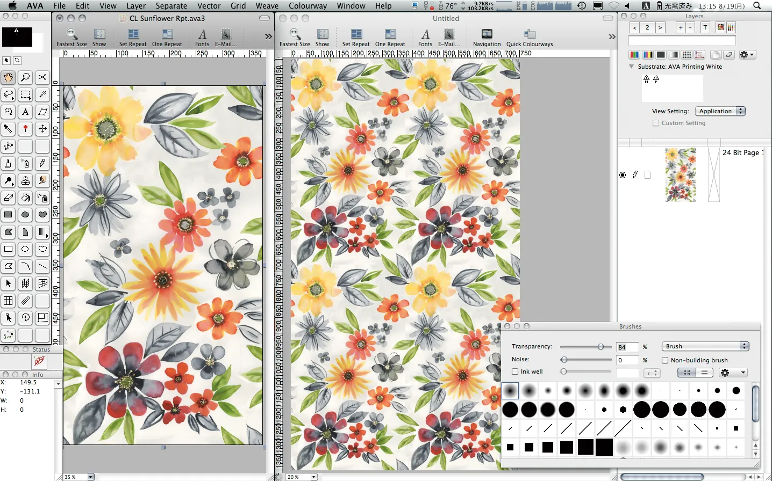Screen dimensions: 772x481
Task: Collapse the Substrate disclosure triangle
Action: pos(631,67)
